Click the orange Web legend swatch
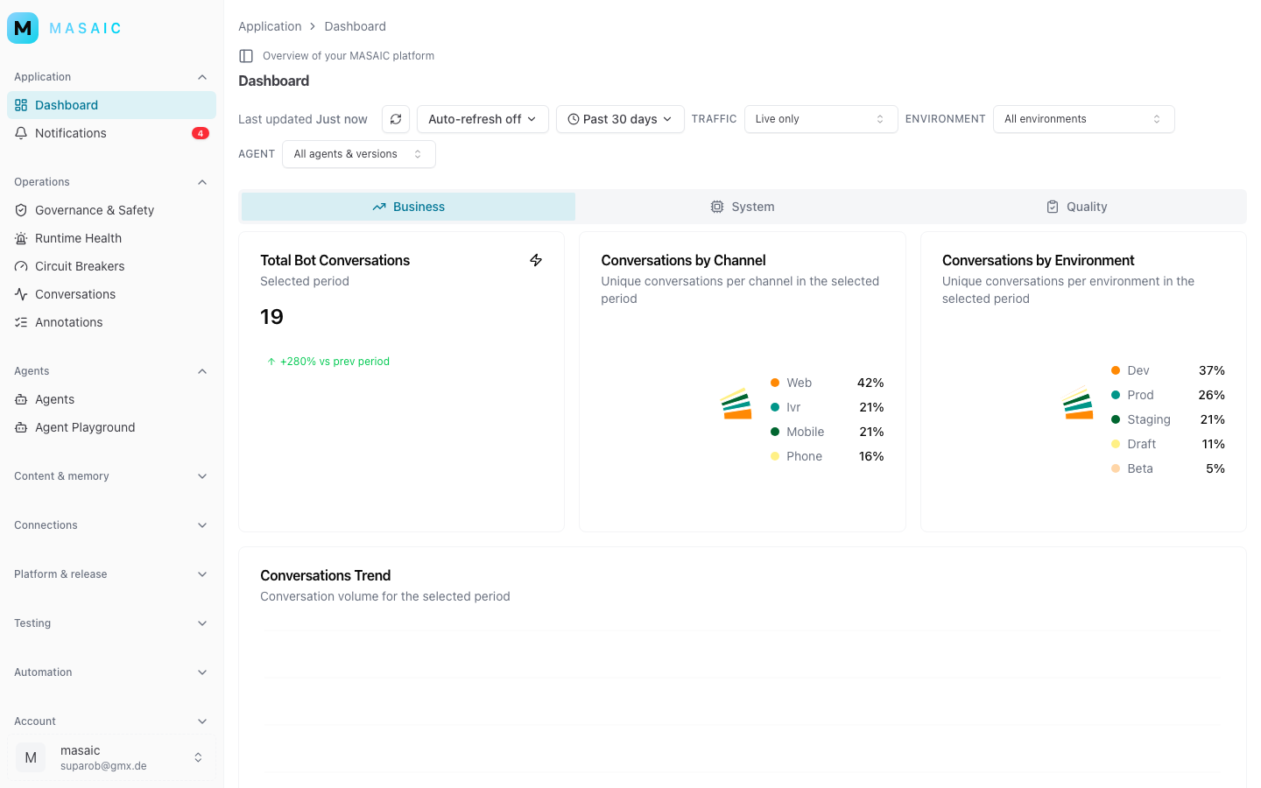Viewport: 1261px width, 788px height. (775, 383)
